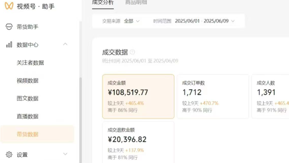Select the 成交退款金额 metric card
This screenshot has width=289, height=163.
point(138,142)
